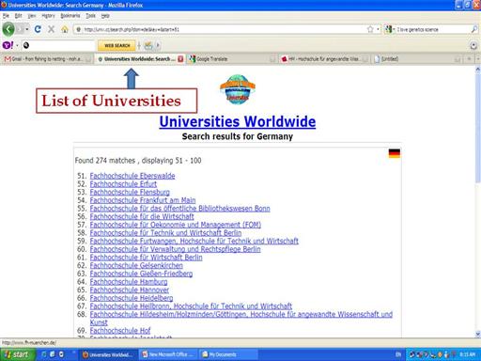Screen dimensions: 481x361
Task: Click the vertical scrollbar down arrow
Action: point(478,334)
